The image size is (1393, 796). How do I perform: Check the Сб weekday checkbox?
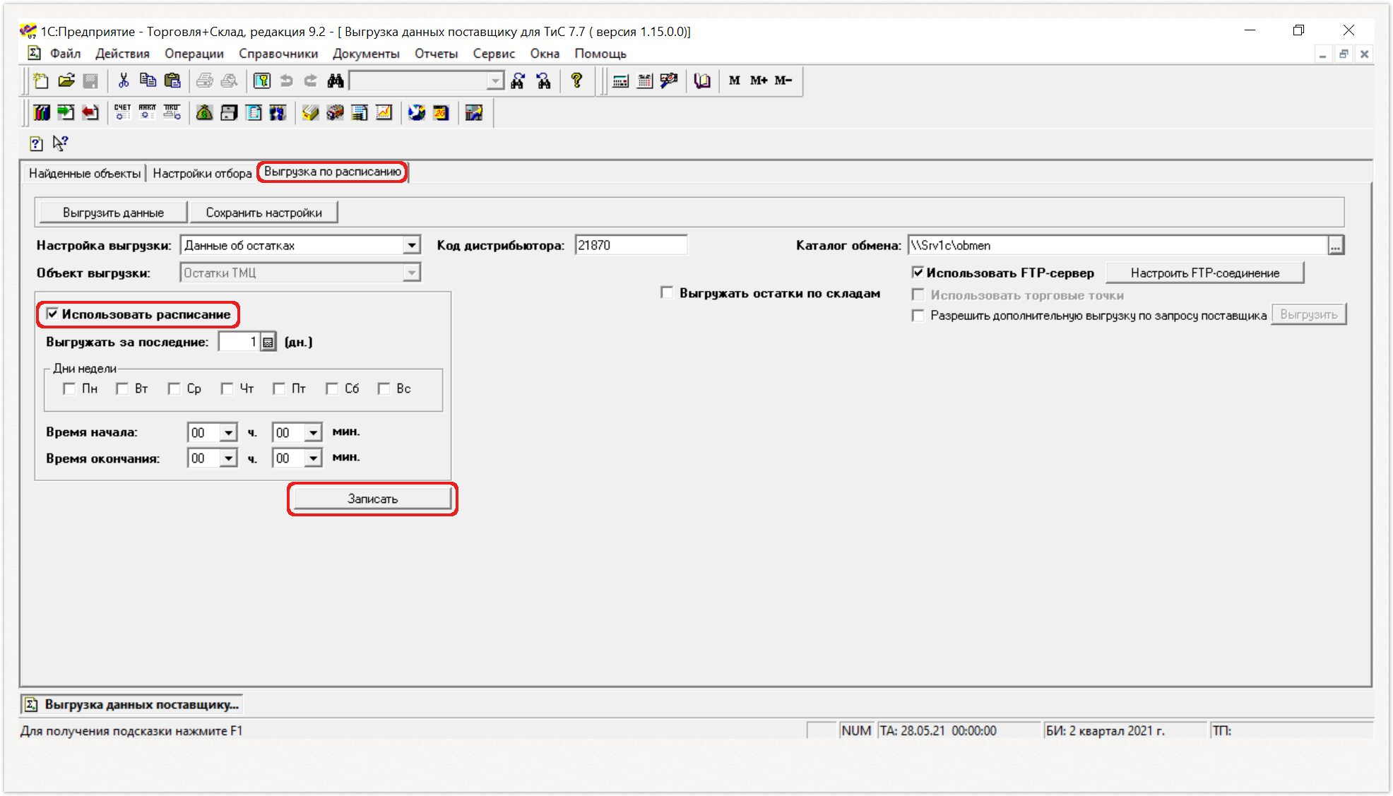pos(331,388)
